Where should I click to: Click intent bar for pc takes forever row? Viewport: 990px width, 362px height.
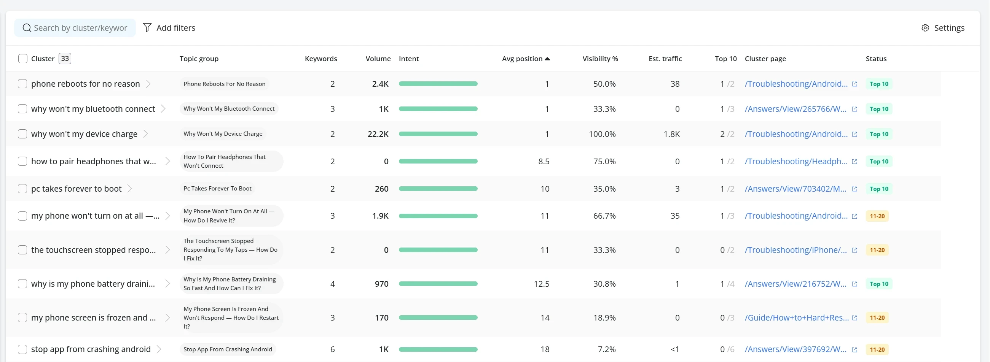(438, 189)
